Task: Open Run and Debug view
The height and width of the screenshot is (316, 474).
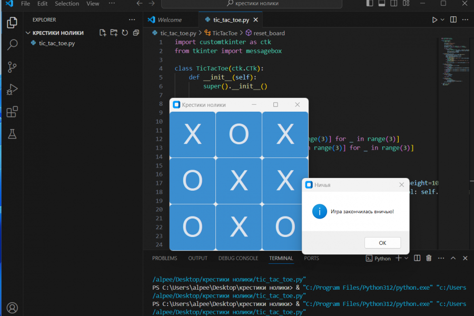Action: [x=12, y=90]
